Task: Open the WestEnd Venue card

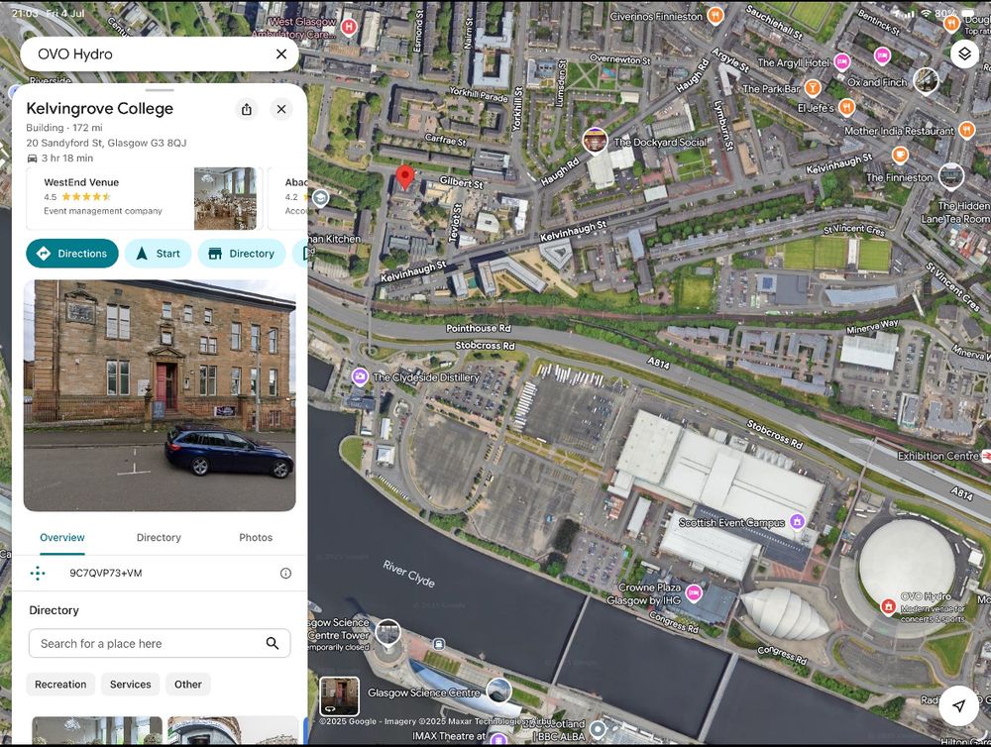Action: click(x=144, y=198)
